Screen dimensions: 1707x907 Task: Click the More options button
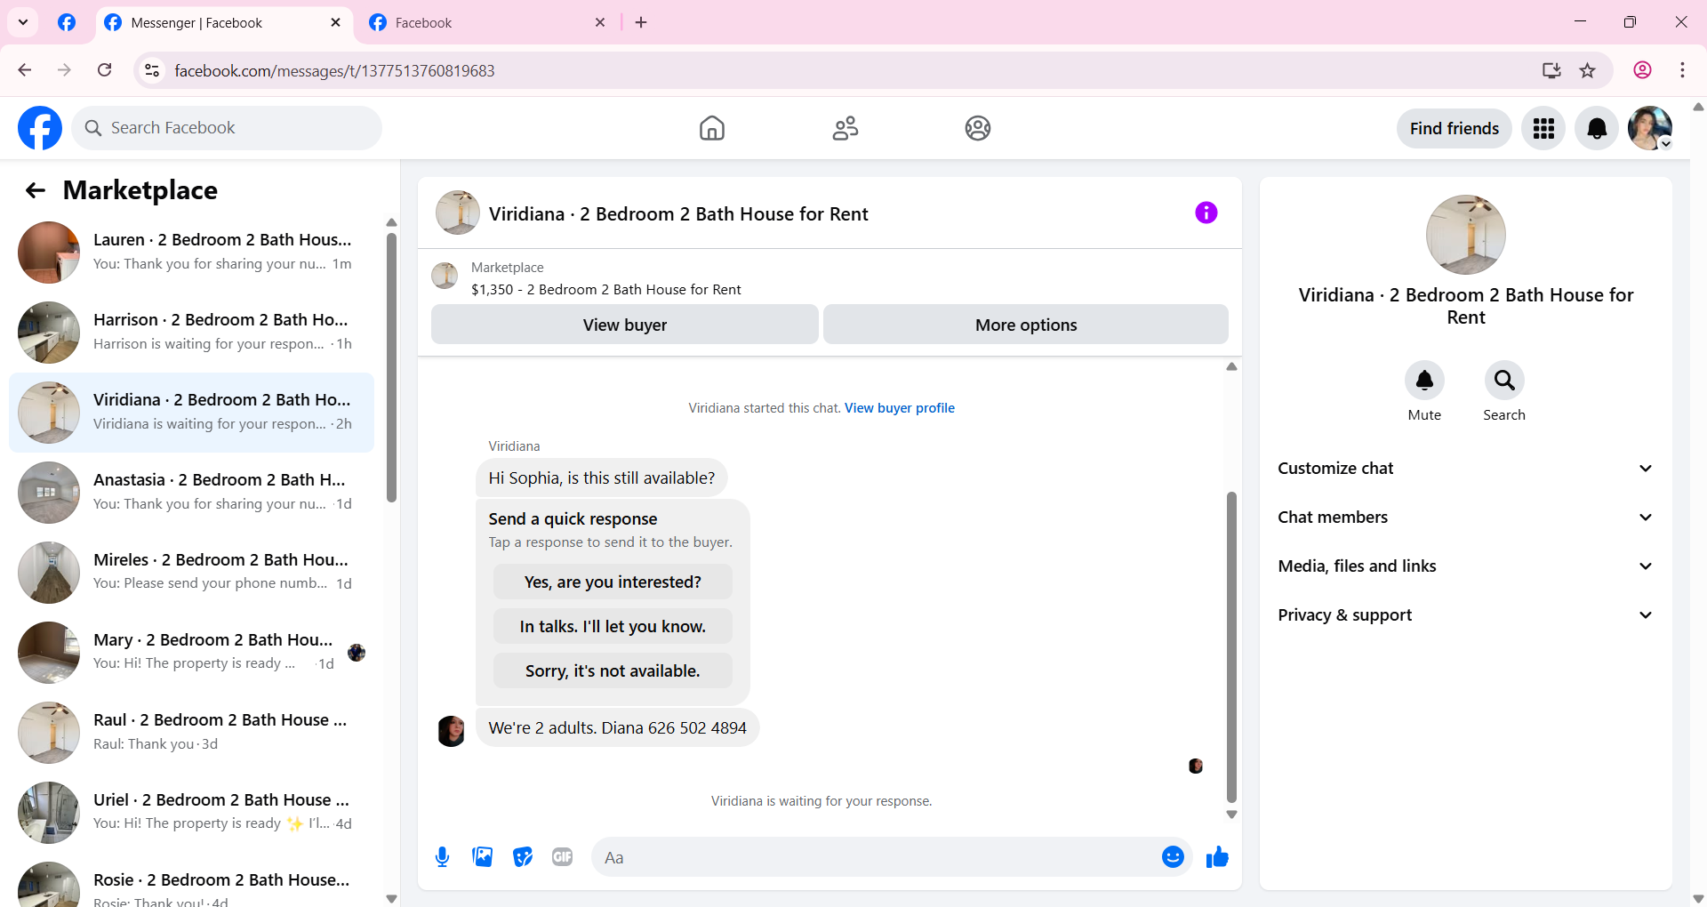[x=1026, y=325]
